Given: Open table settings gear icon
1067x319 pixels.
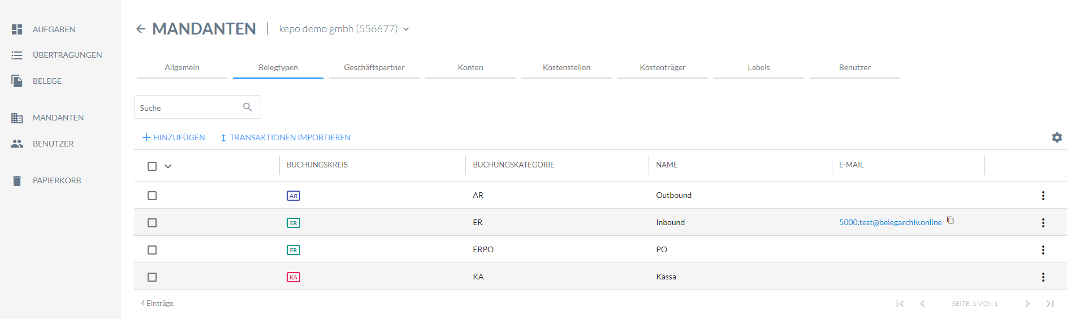Looking at the screenshot, I should [1056, 137].
